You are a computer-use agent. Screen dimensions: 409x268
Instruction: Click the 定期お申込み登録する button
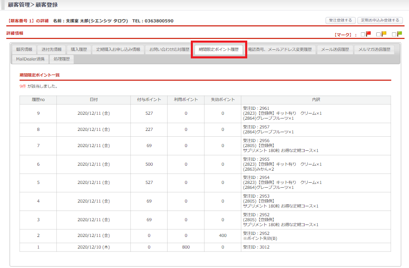tap(380, 20)
